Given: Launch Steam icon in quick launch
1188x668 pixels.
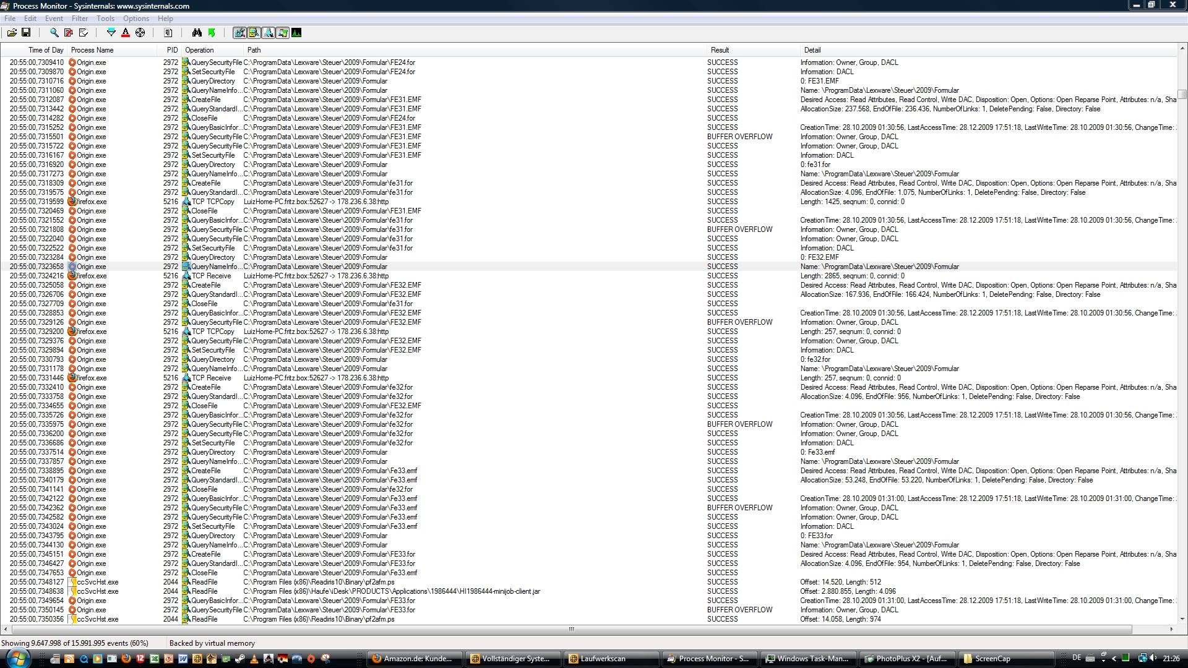Looking at the screenshot, I should pos(239,659).
